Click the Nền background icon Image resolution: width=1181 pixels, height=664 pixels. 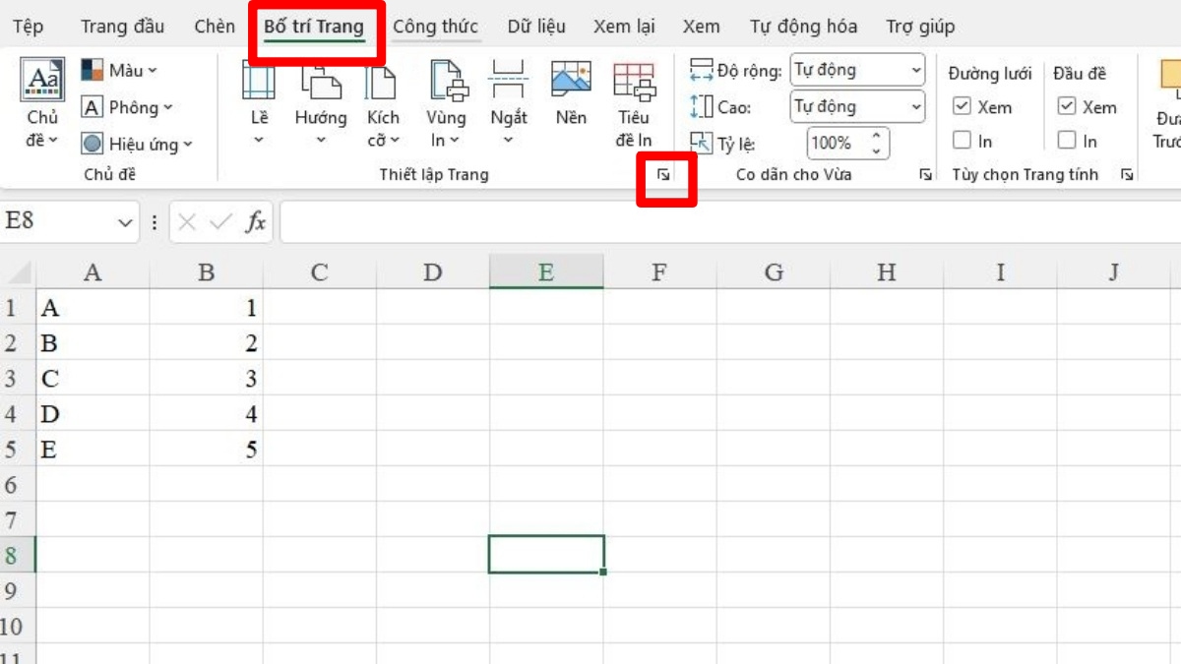click(571, 81)
